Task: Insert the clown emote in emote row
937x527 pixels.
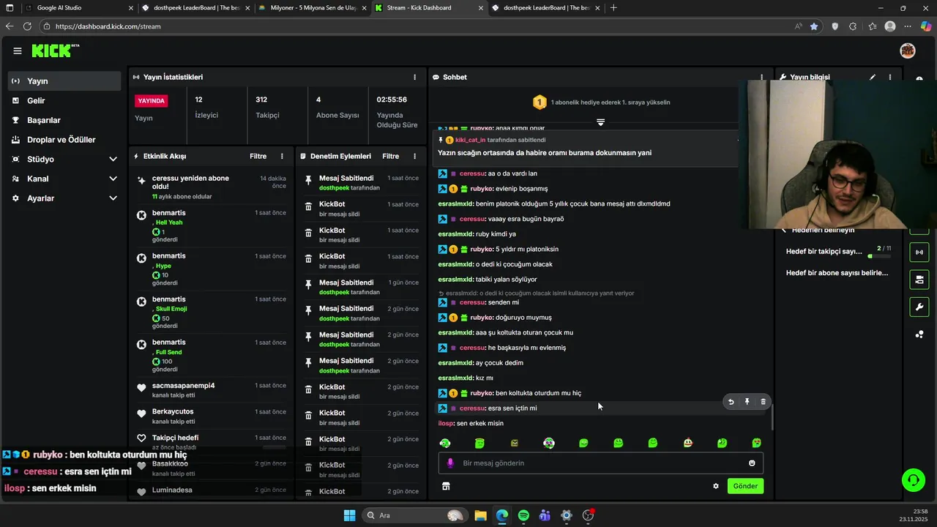Action: pyautogui.click(x=687, y=443)
